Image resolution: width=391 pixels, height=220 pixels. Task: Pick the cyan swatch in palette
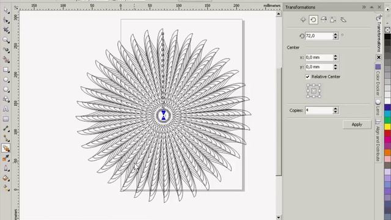coord(387,114)
